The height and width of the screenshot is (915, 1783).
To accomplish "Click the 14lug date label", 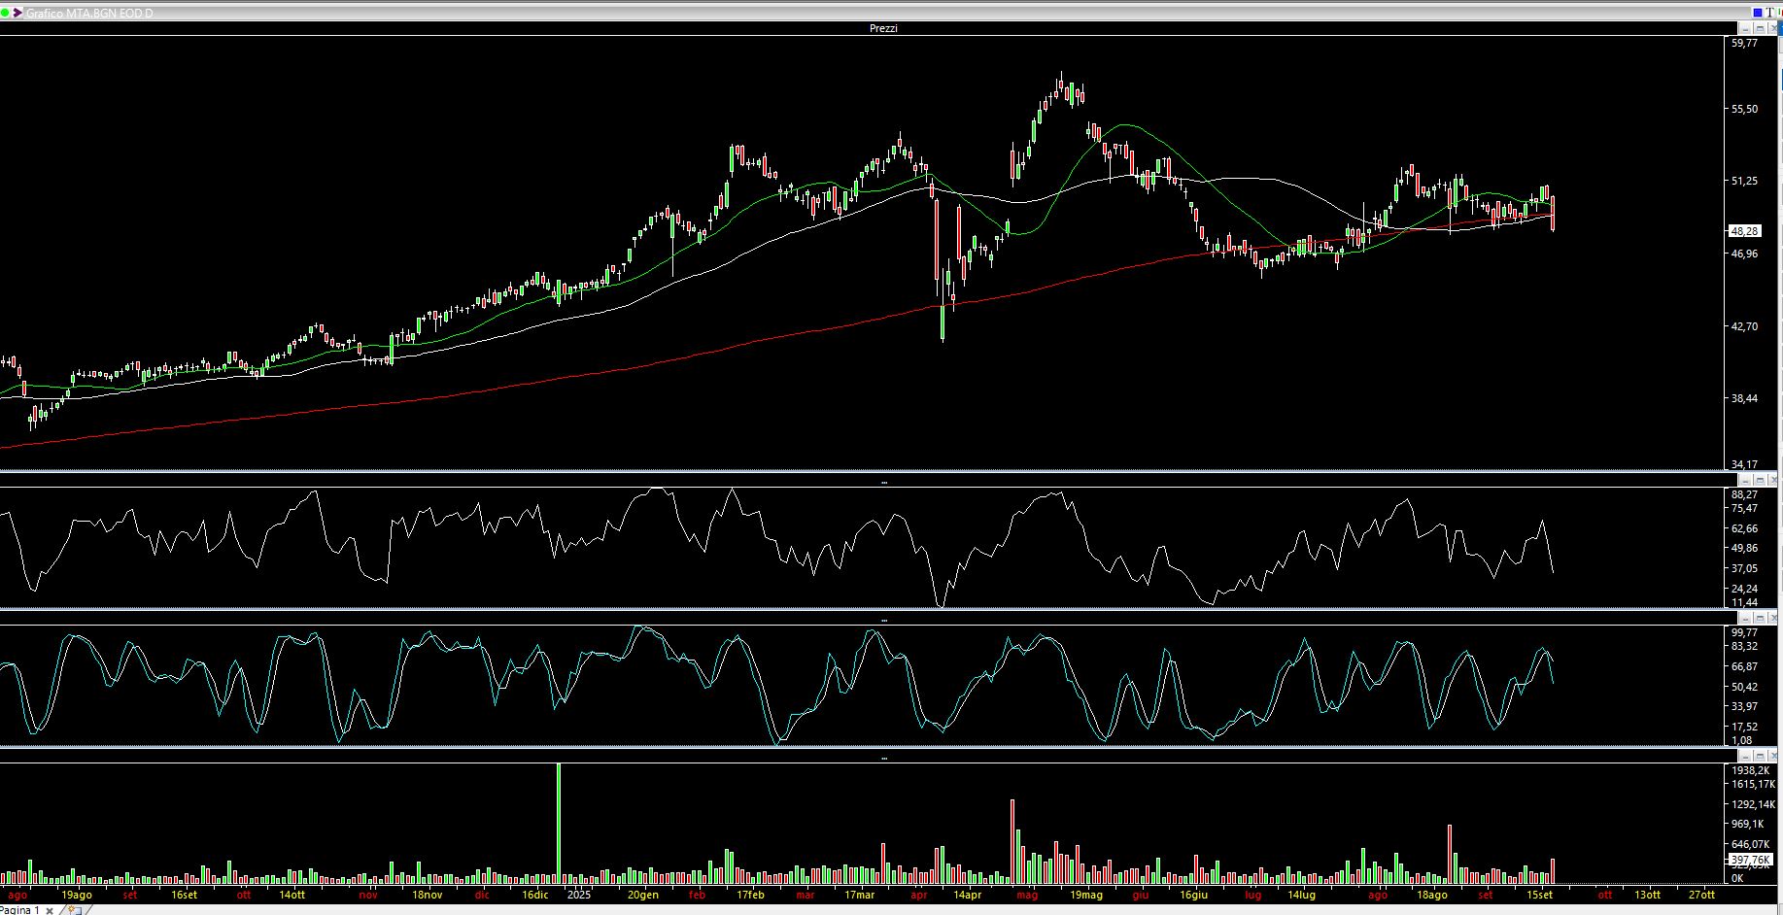I will pyautogui.click(x=1302, y=895).
